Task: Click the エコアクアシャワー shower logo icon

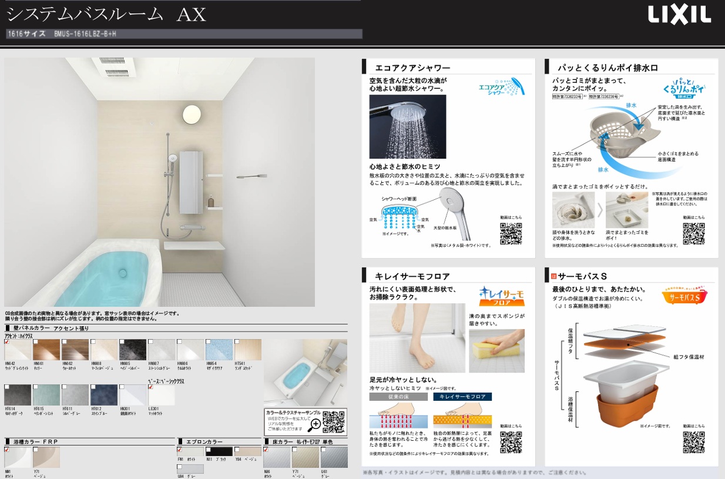Action: coord(501,86)
